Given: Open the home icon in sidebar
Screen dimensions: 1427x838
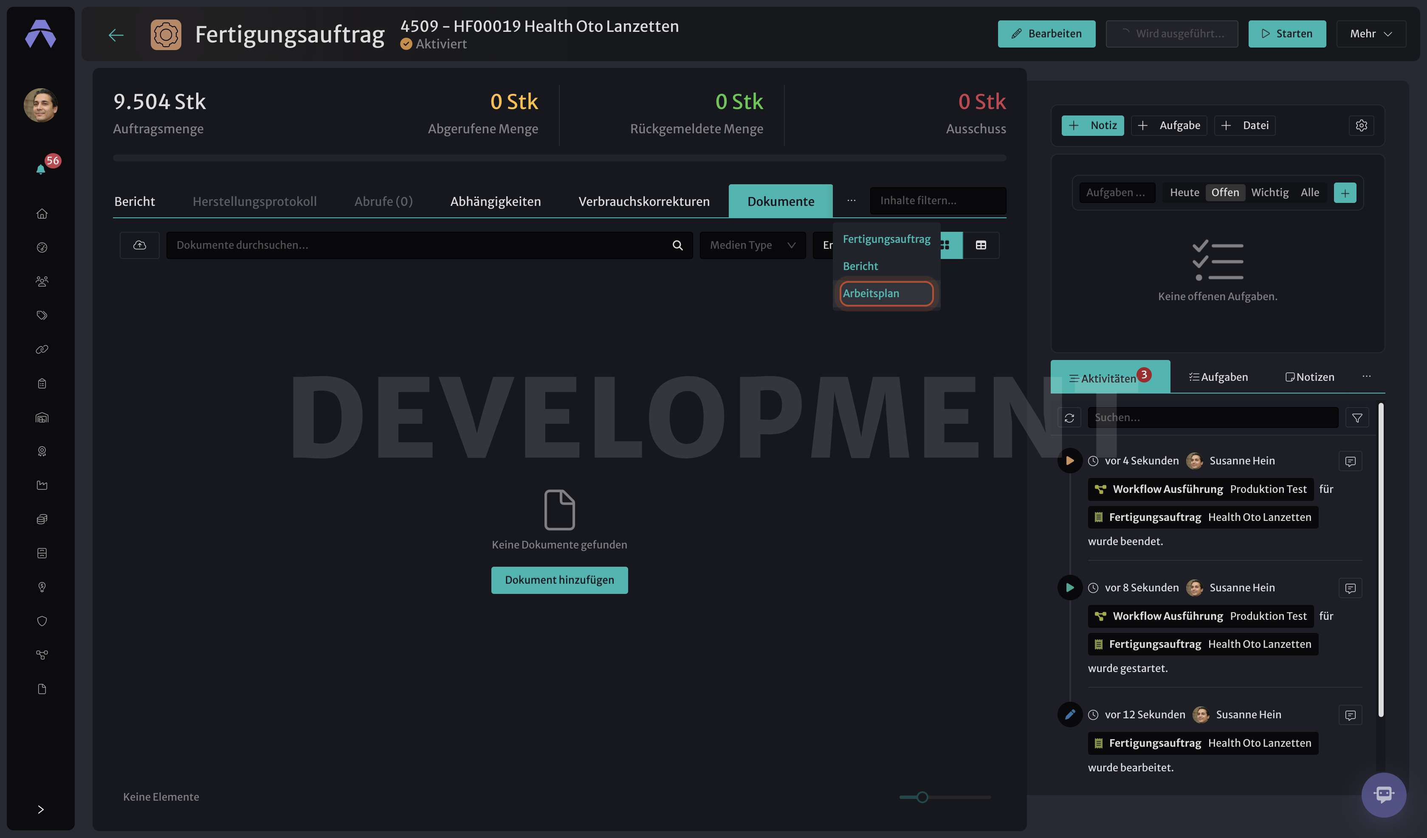Looking at the screenshot, I should (41, 214).
